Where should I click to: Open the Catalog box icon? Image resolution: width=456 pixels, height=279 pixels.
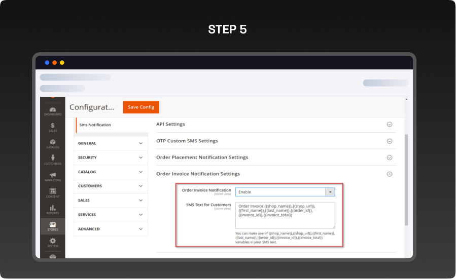pos(53,143)
